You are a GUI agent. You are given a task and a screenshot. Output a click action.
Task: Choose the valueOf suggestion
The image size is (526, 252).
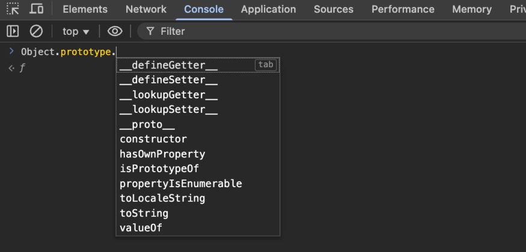141,228
